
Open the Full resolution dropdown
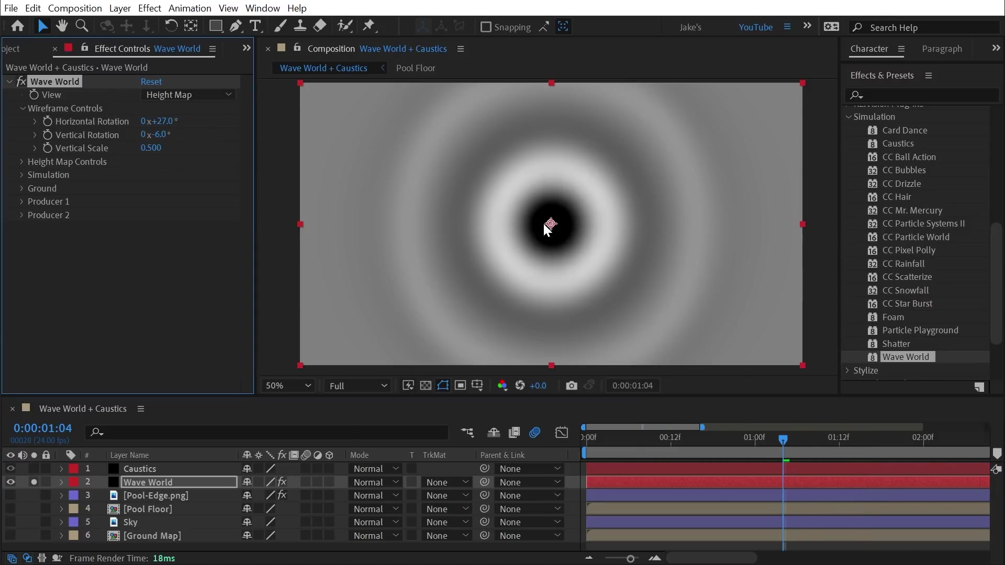[358, 386]
